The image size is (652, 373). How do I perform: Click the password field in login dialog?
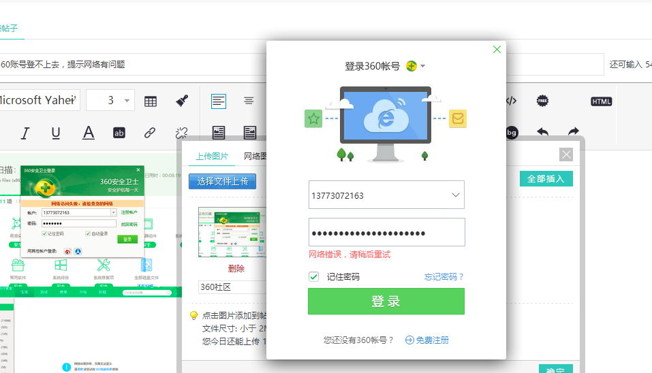387,232
